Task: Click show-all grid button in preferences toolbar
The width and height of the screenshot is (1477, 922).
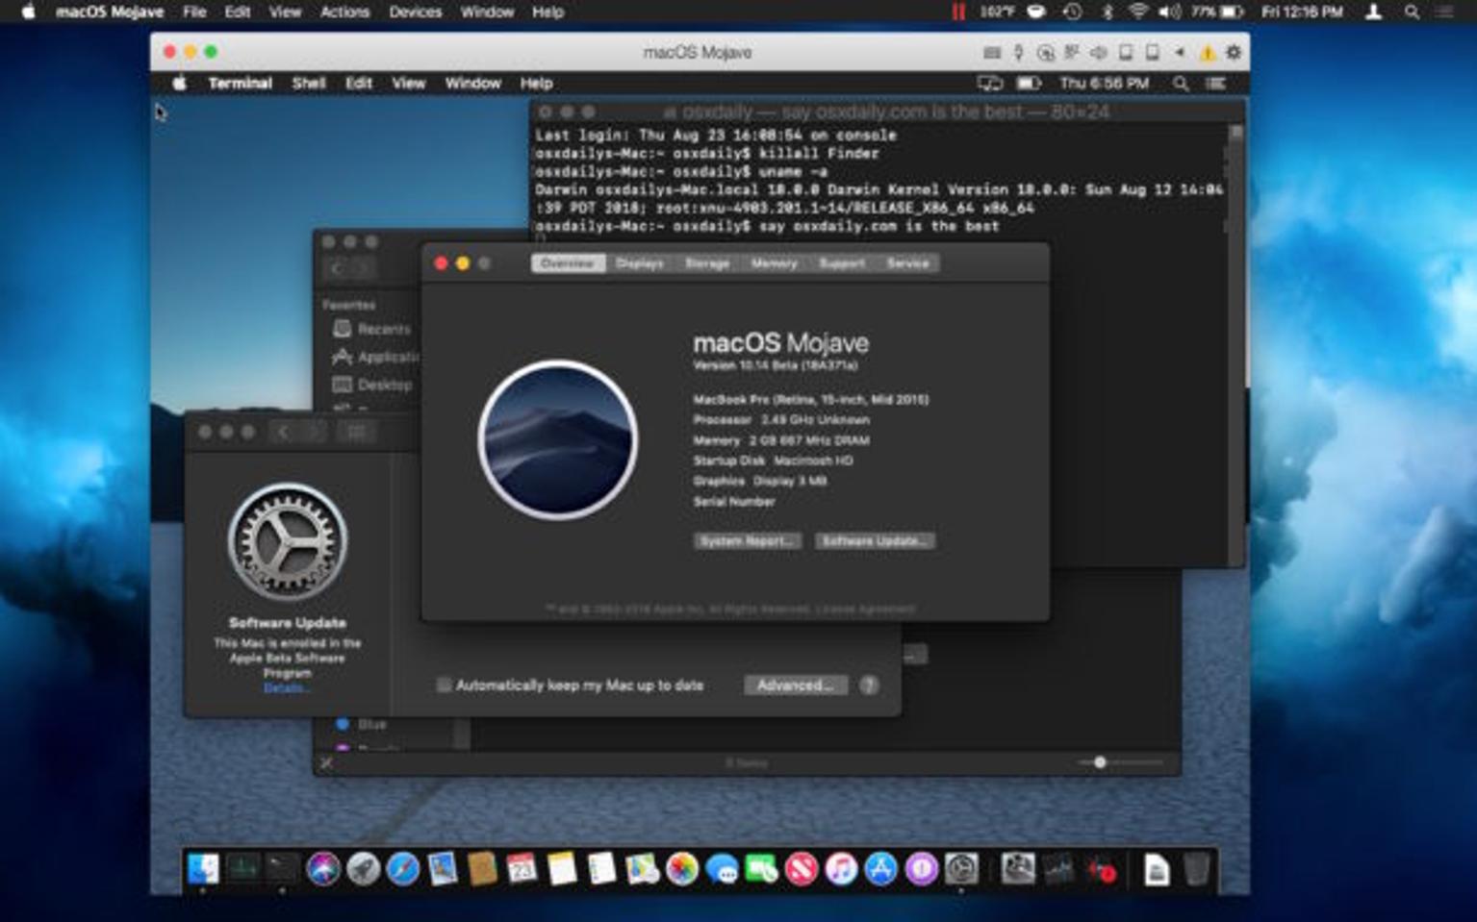Action: [356, 433]
